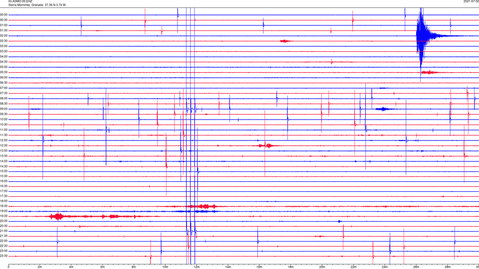Select the 03:00 trace time label
This screenshot has height=269, width=479.
point(4,46)
